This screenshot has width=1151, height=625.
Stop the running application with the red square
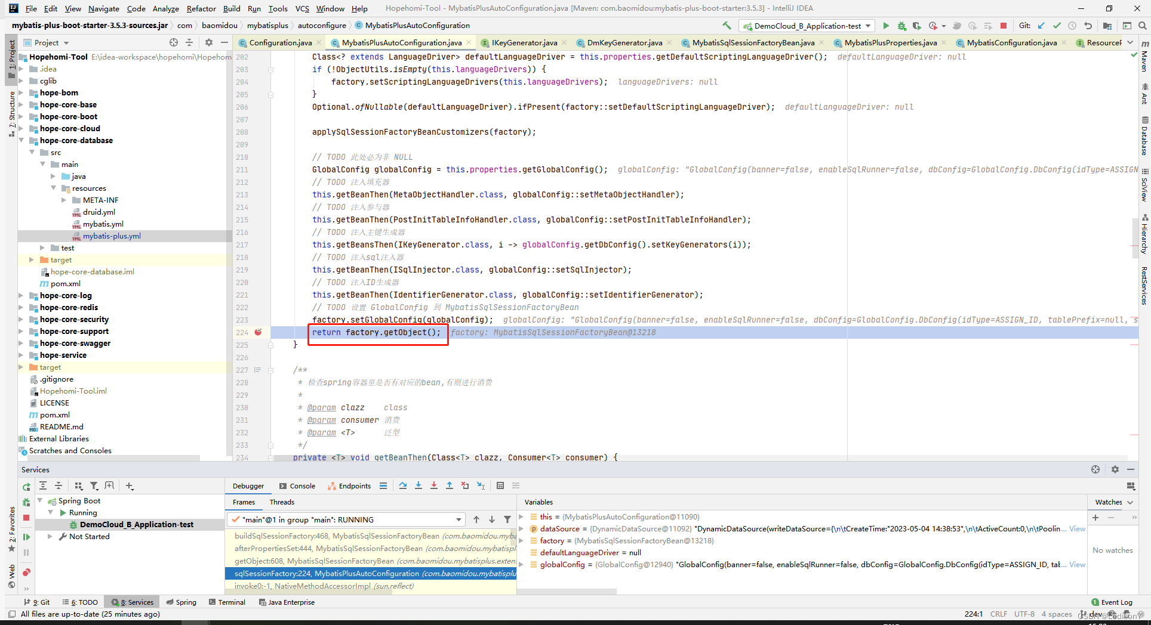coord(1004,26)
